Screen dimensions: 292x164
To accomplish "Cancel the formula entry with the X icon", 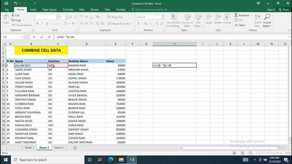I will (x=34, y=37).
